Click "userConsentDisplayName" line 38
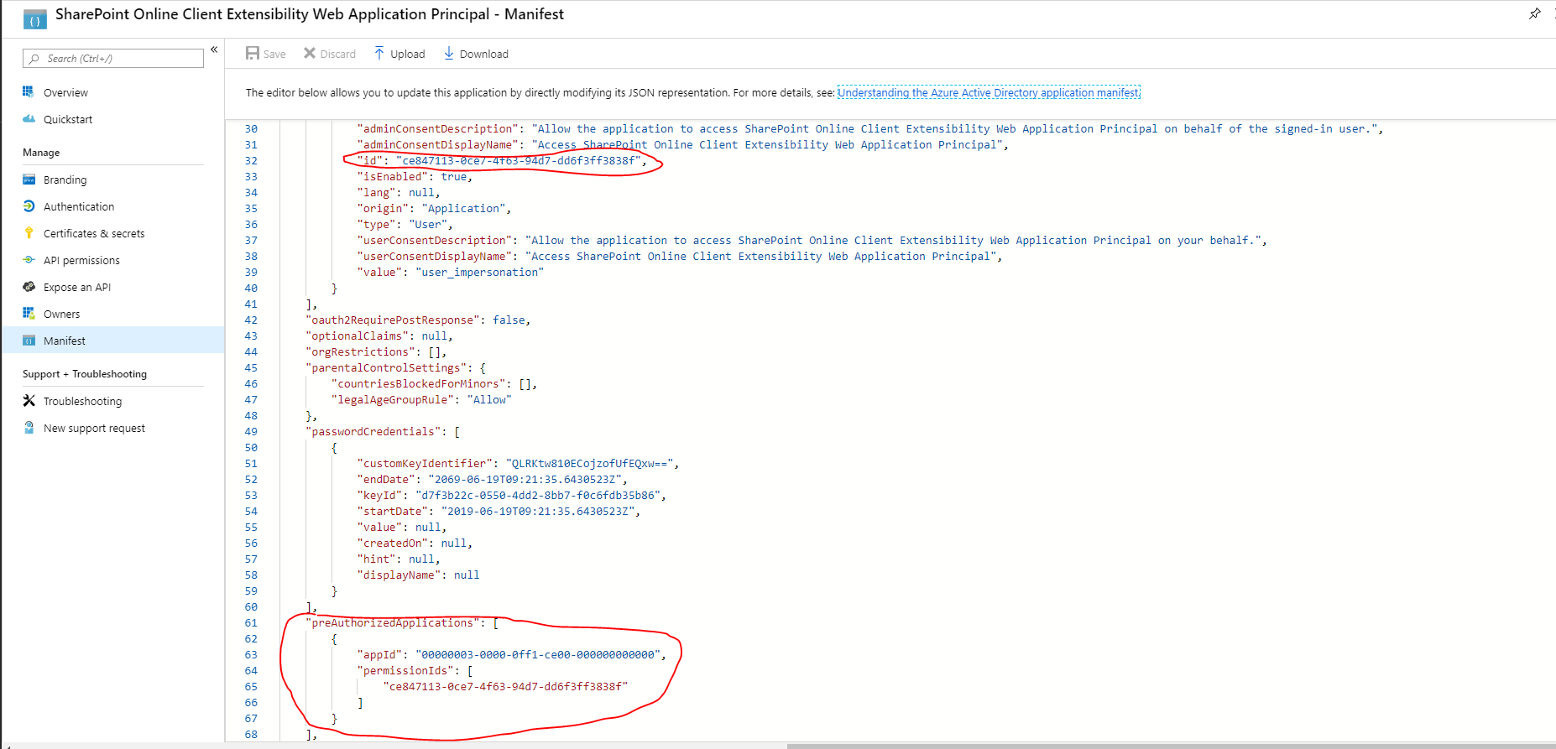The image size is (1556, 749). click(680, 256)
